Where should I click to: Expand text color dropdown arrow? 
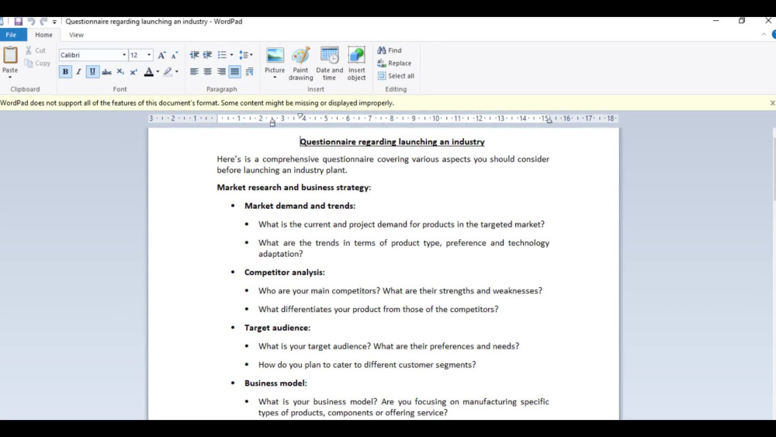[x=158, y=71]
